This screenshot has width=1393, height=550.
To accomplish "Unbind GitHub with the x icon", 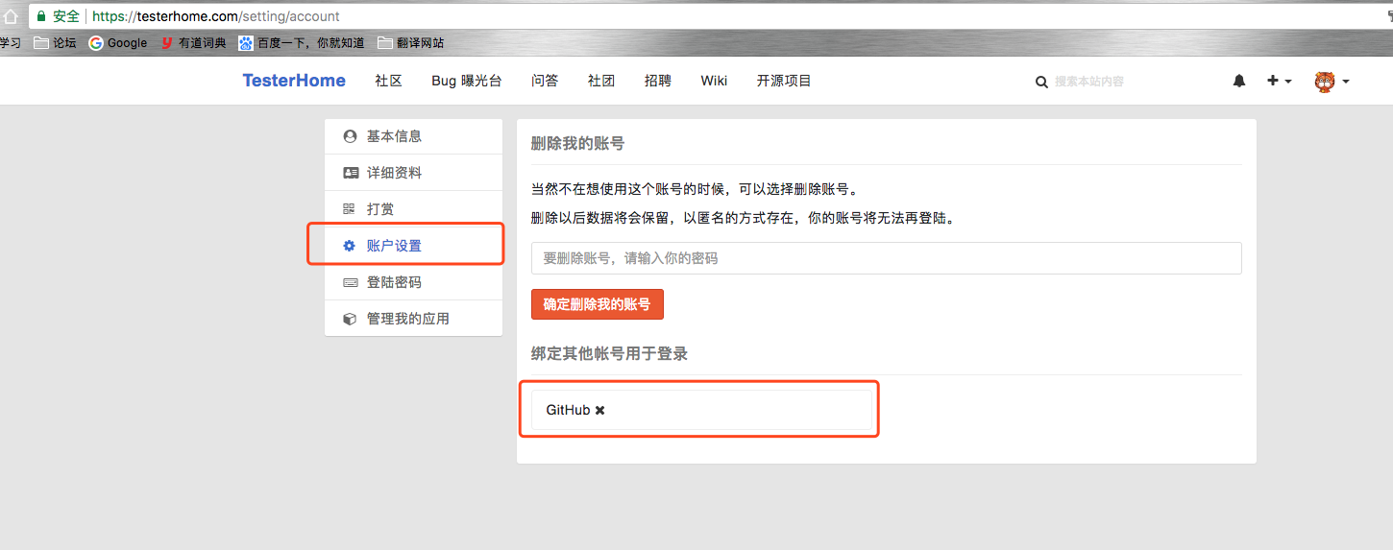I will click(600, 410).
